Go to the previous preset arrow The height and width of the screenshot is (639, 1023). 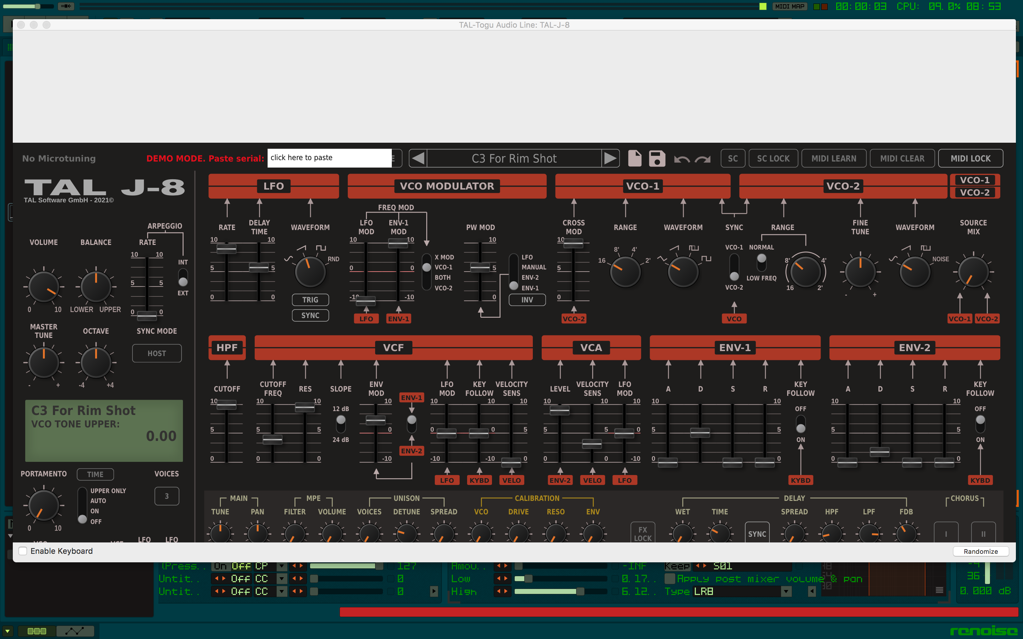tap(418, 158)
